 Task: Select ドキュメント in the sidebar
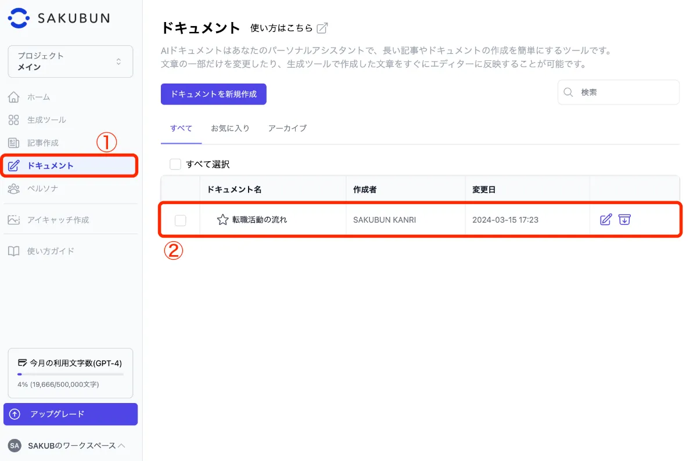[x=70, y=166]
